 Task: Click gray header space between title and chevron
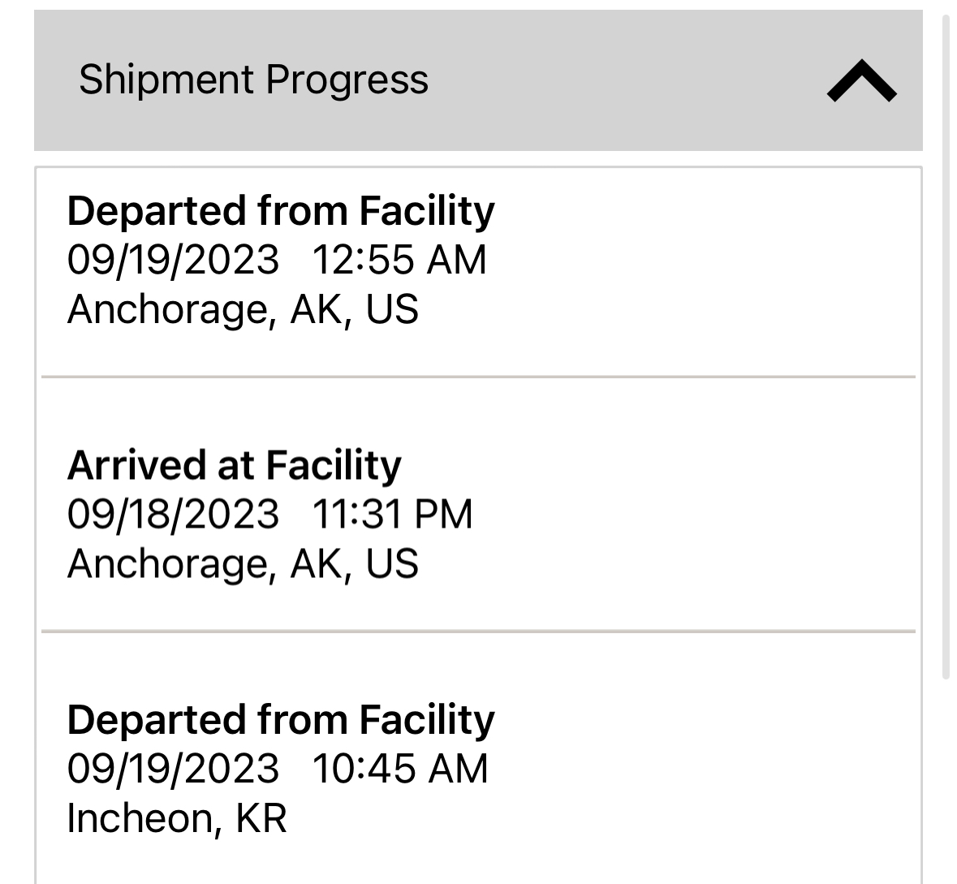point(625,81)
